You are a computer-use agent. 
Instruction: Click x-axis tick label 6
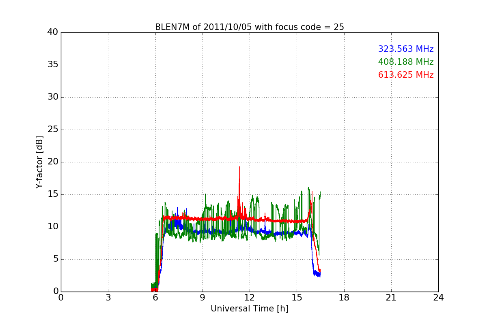155,297
